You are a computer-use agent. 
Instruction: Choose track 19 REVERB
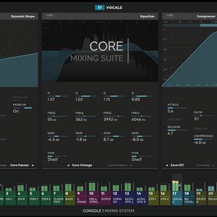click(x=201, y=198)
